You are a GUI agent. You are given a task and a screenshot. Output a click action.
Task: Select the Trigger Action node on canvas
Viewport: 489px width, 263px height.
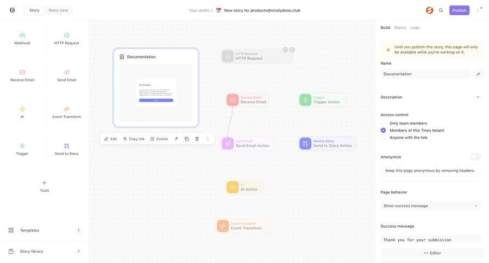pyautogui.click(x=322, y=100)
